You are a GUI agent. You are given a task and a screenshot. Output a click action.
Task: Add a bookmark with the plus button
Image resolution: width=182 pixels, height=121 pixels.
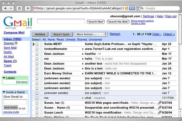(x=28, y=8)
